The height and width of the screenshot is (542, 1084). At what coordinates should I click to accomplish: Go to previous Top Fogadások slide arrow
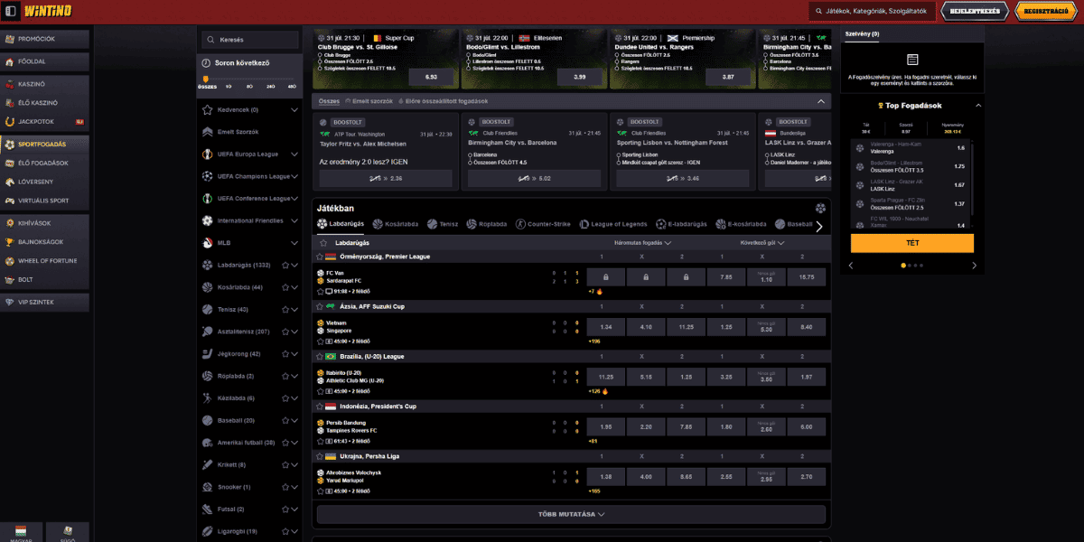pos(851,266)
